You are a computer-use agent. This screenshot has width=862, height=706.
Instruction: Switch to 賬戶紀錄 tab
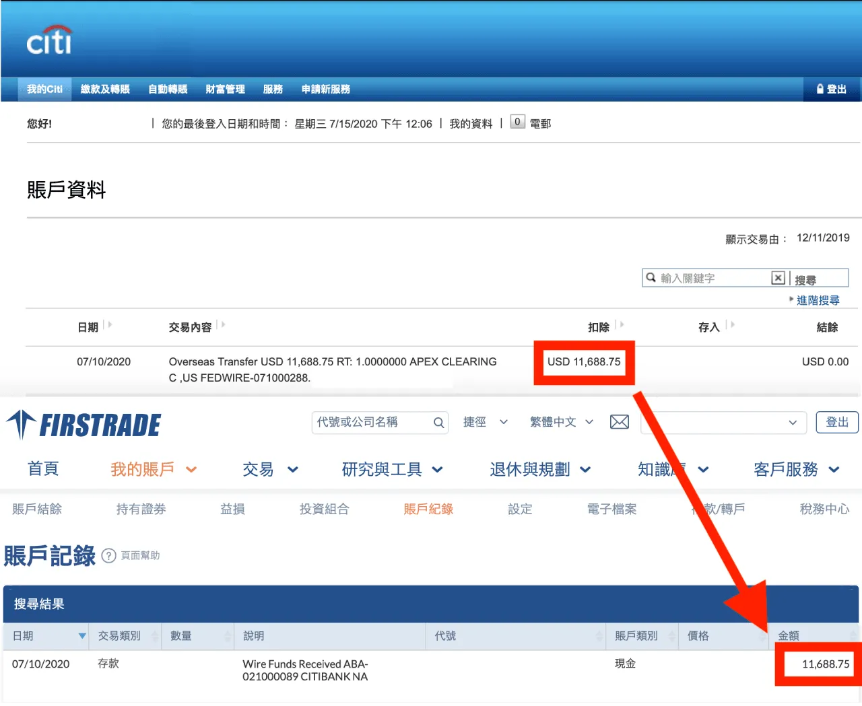[x=428, y=509]
